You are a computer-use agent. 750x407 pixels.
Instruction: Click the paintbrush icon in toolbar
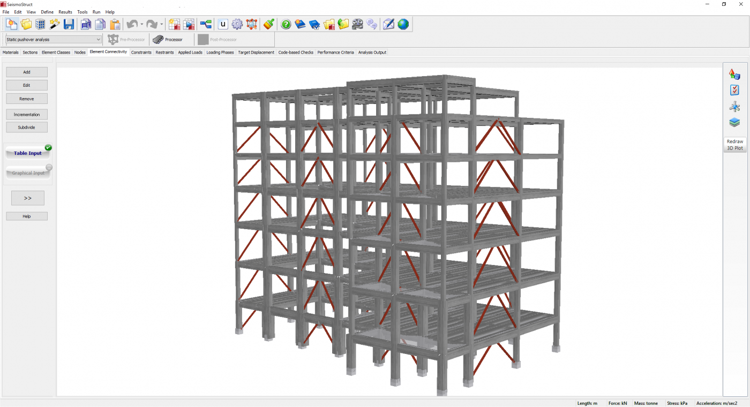tap(269, 24)
